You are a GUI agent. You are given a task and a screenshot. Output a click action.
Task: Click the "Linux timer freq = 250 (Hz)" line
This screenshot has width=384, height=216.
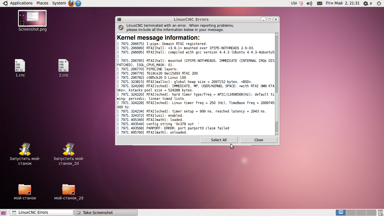[x=196, y=105]
